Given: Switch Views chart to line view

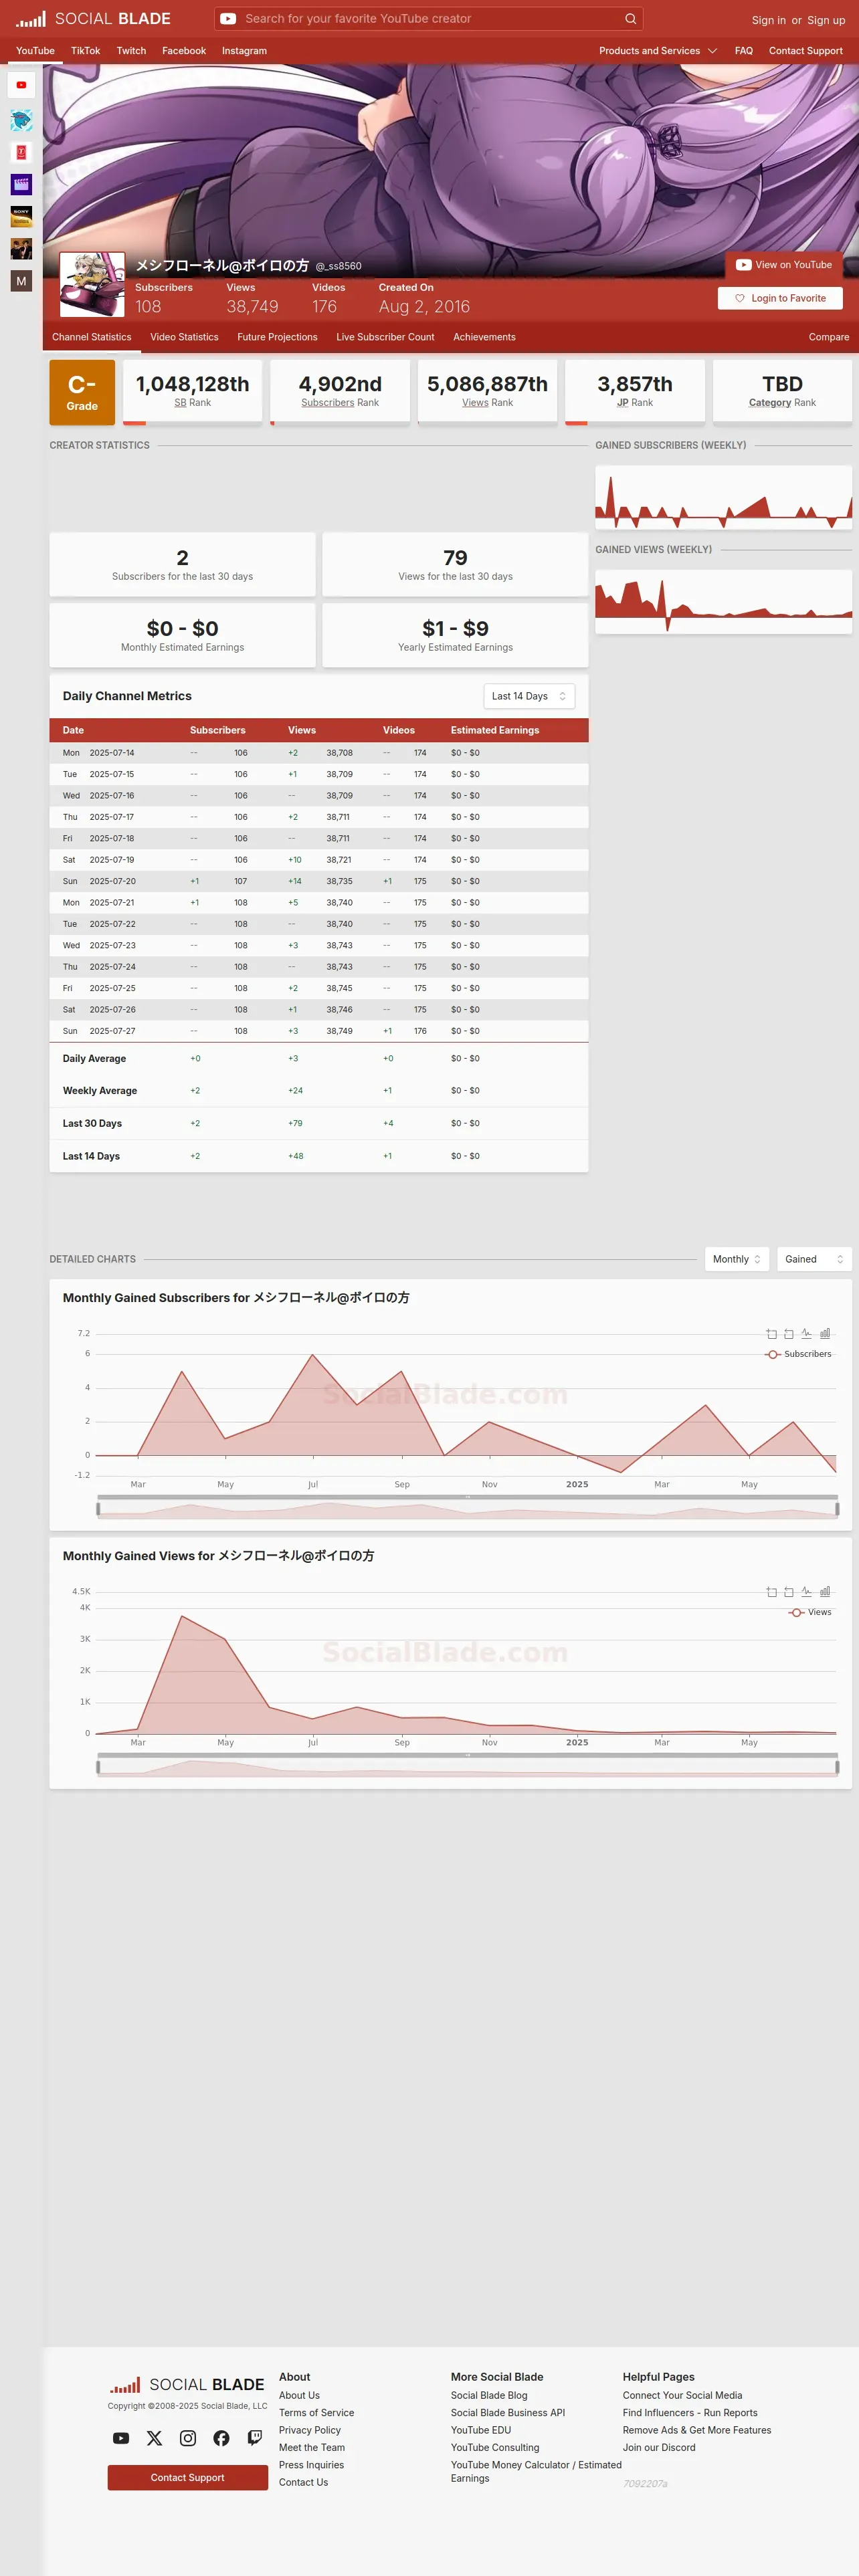Looking at the screenshot, I should point(806,1592).
